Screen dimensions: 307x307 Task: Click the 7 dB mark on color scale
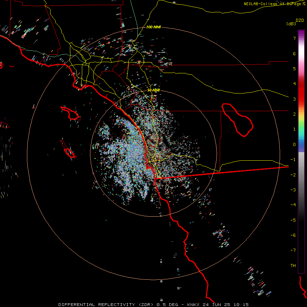point(294,38)
